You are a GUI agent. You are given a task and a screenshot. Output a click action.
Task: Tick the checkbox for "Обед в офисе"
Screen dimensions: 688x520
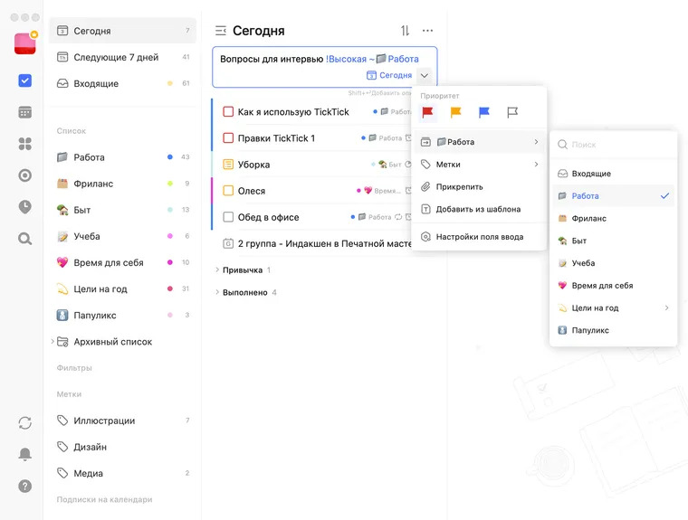coord(228,217)
